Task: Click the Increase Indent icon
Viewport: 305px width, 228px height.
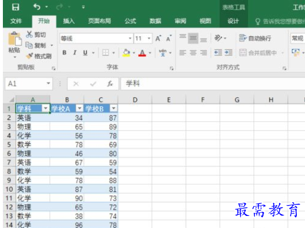Action: pos(228,53)
